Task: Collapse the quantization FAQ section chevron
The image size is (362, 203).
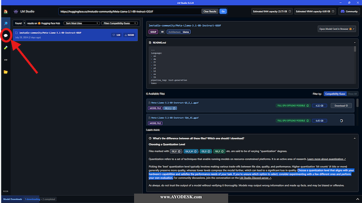Action: click(355, 138)
